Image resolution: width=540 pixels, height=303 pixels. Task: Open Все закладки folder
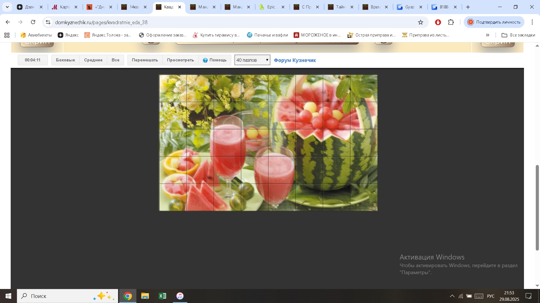tap(518, 35)
